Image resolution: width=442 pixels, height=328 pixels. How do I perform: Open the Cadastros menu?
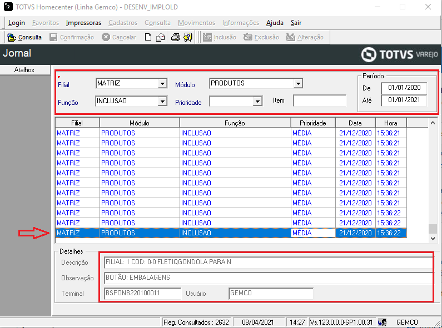123,23
